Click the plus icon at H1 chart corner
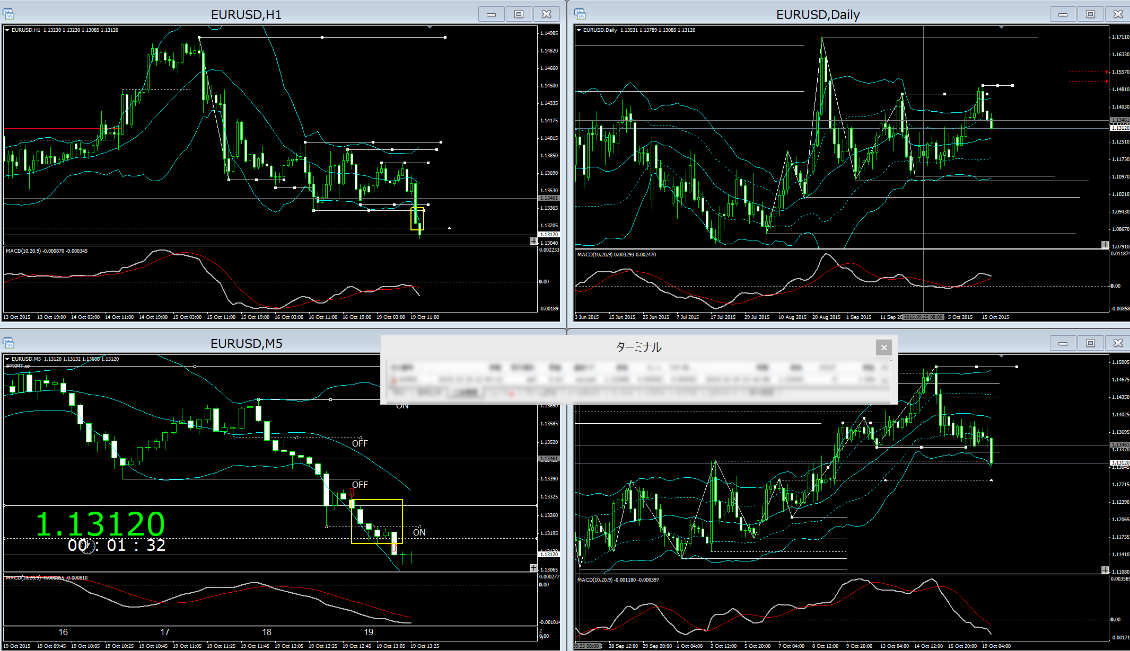The width and height of the screenshot is (1130, 651). [x=533, y=241]
